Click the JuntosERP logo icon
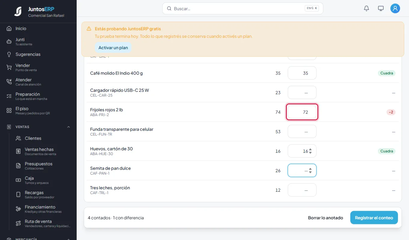Viewport: 409px width, 240px height. coord(18,11)
